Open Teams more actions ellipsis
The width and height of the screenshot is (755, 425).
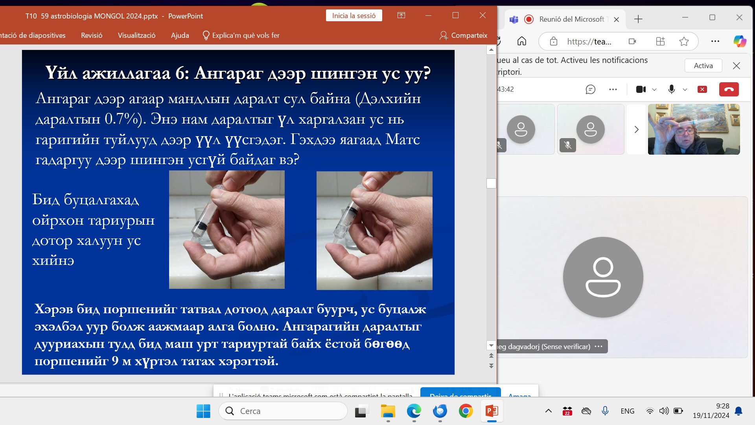(x=613, y=89)
